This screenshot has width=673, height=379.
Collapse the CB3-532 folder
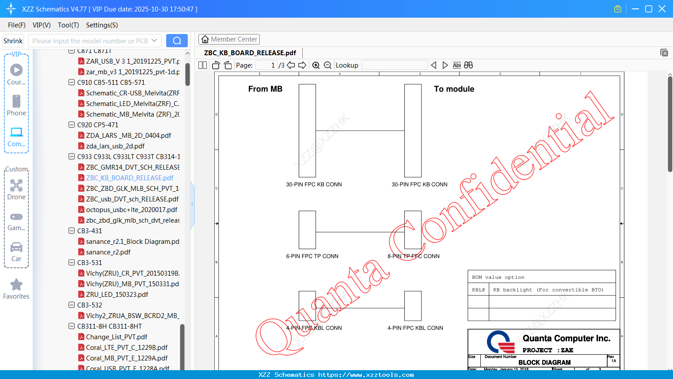[x=72, y=305]
